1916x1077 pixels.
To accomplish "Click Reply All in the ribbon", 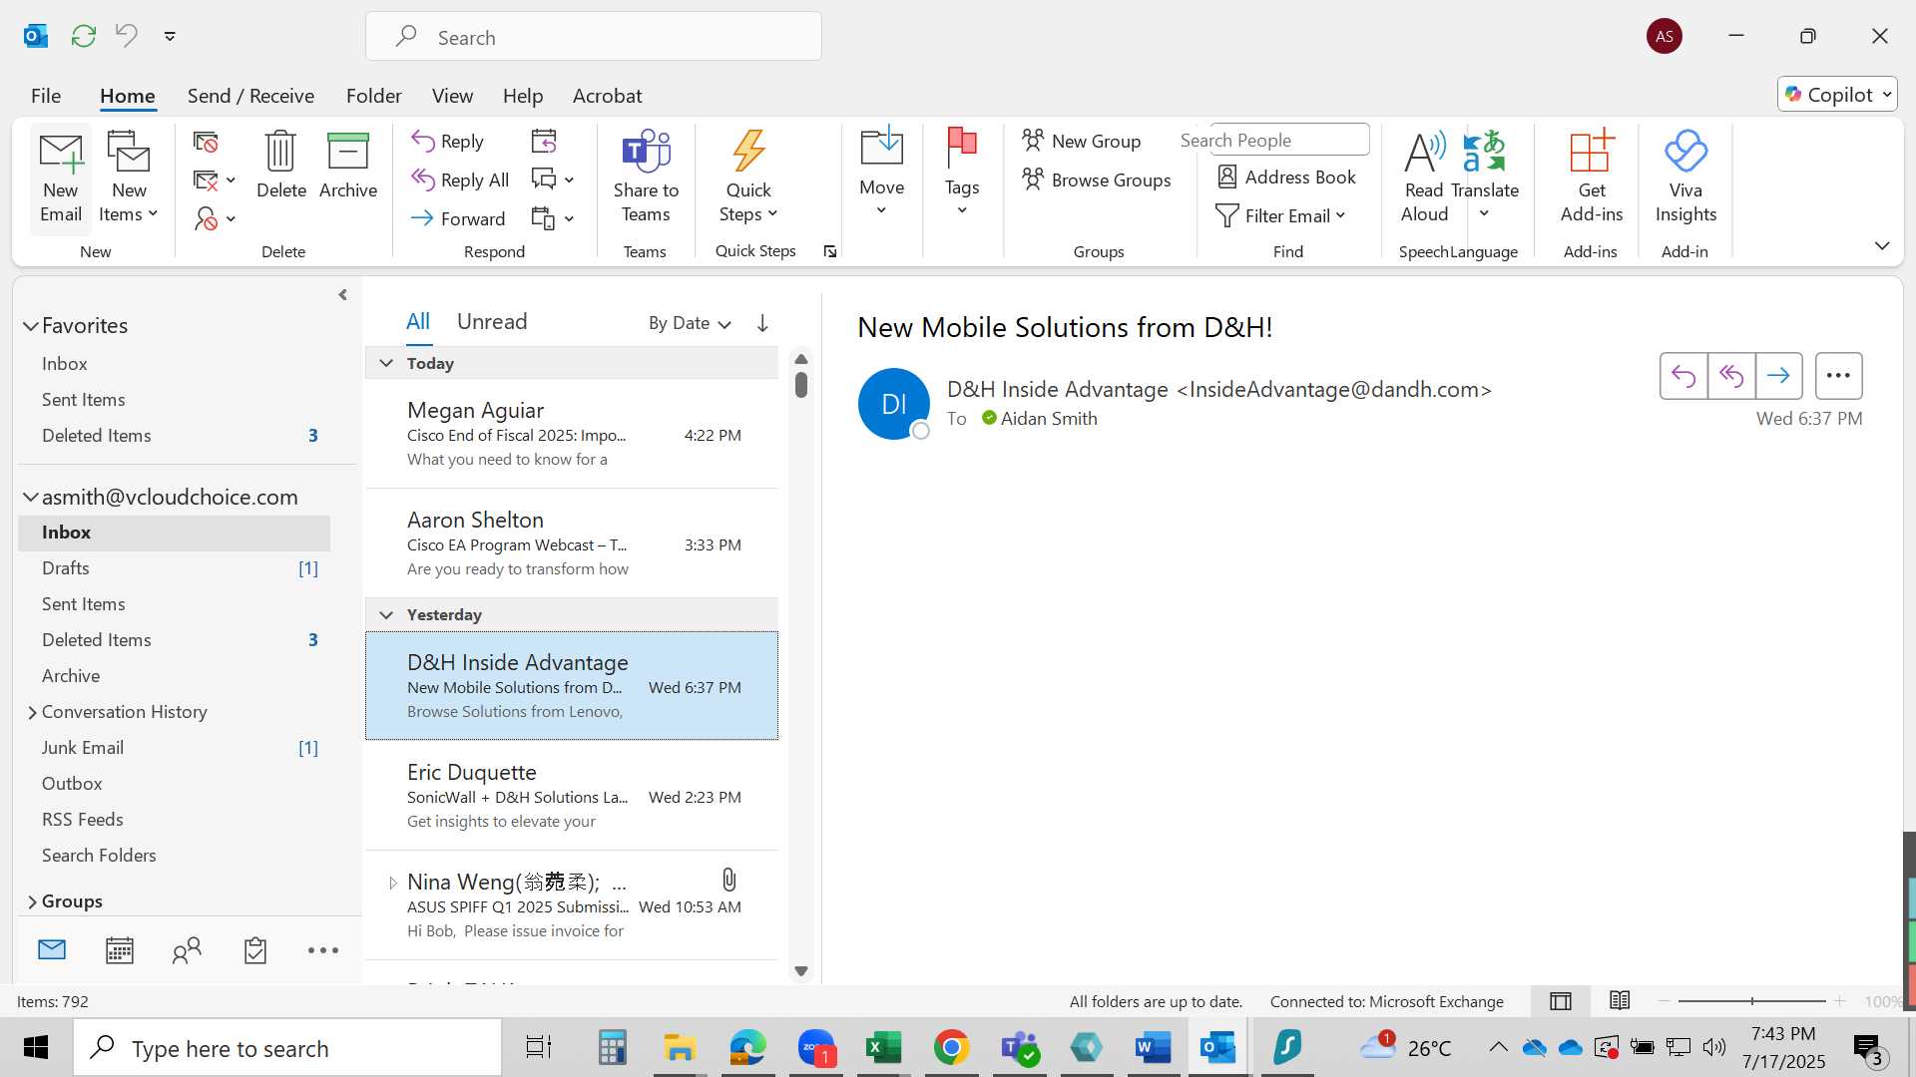I will tap(460, 180).
